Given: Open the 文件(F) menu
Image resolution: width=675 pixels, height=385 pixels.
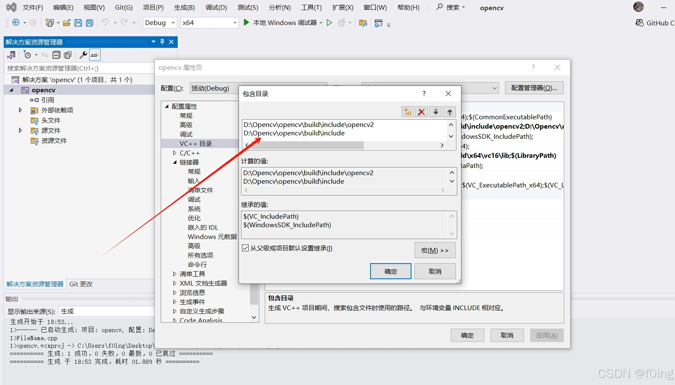Looking at the screenshot, I should coord(33,8).
